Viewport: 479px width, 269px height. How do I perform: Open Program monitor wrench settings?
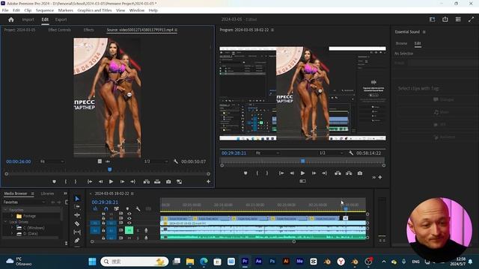pos(351,152)
